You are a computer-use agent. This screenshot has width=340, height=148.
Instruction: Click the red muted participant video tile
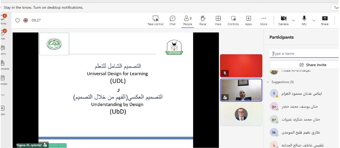click(241, 66)
